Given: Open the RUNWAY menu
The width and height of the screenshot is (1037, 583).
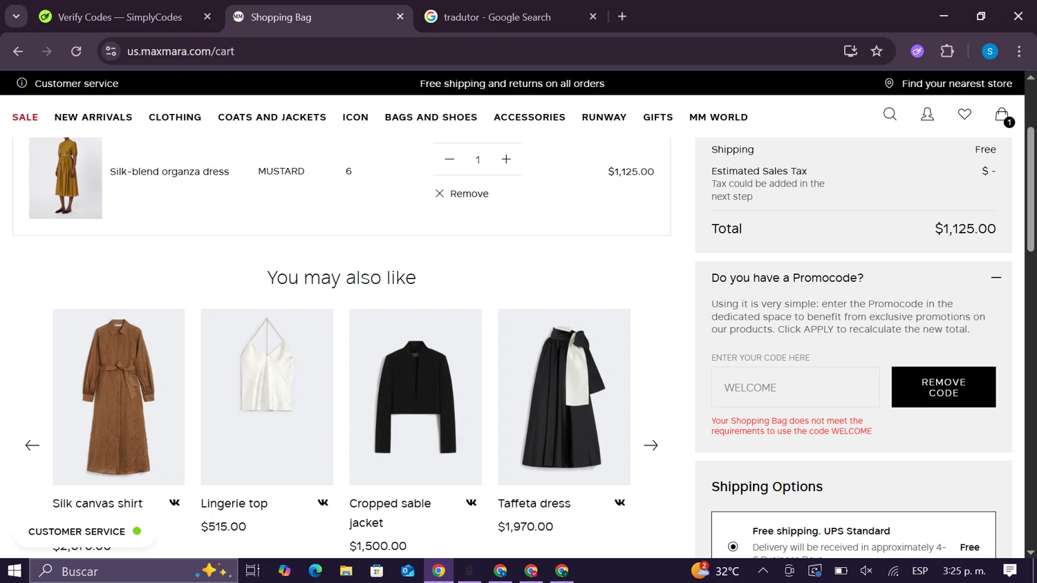Looking at the screenshot, I should 604,117.
